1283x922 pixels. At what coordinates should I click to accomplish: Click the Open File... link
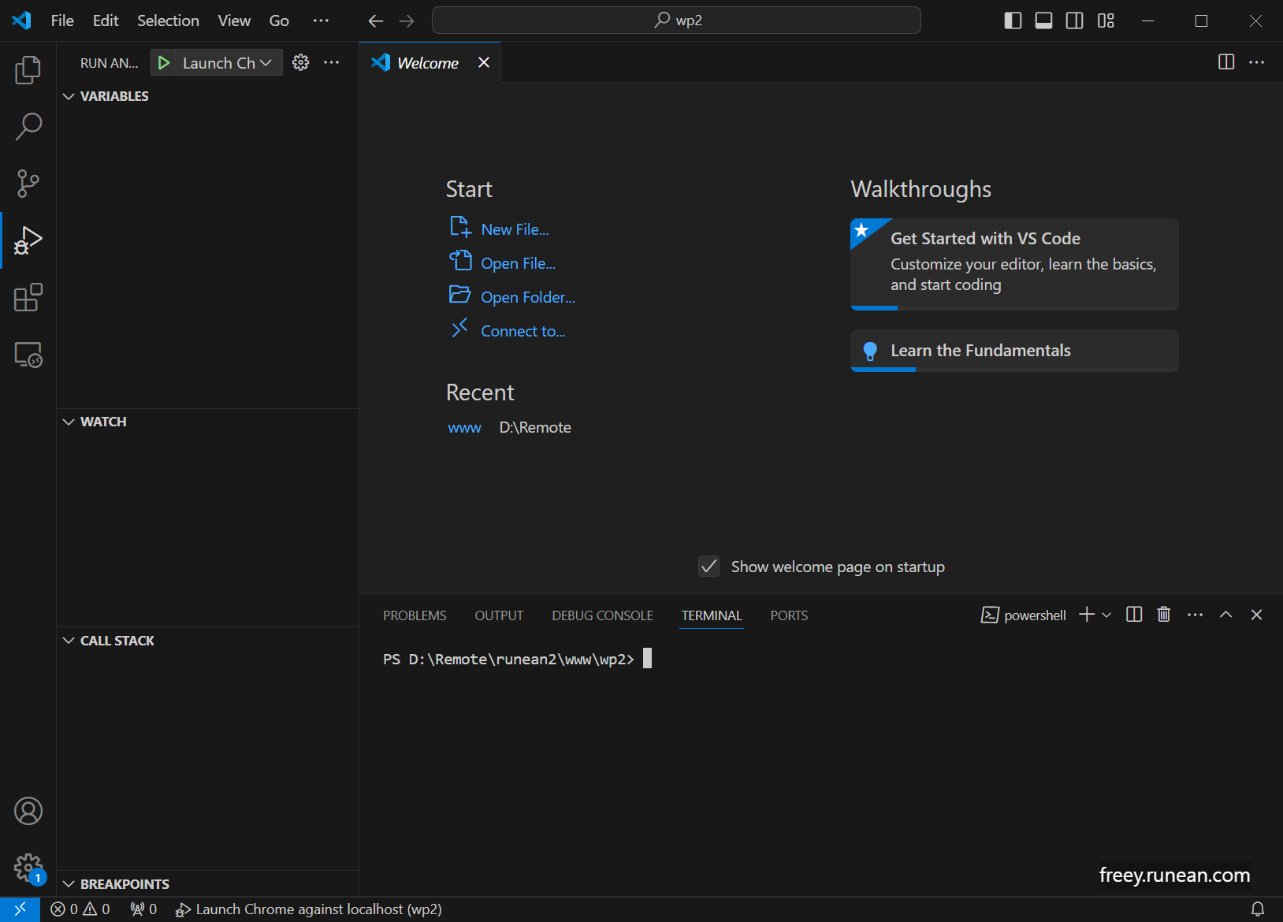click(x=518, y=263)
